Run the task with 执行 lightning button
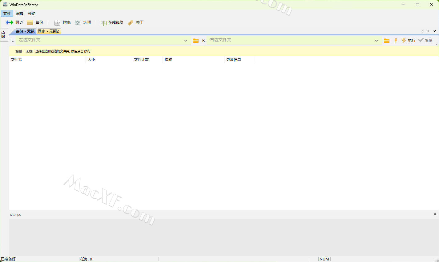Image resolution: width=439 pixels, height=262 pixels. point(409,41)
